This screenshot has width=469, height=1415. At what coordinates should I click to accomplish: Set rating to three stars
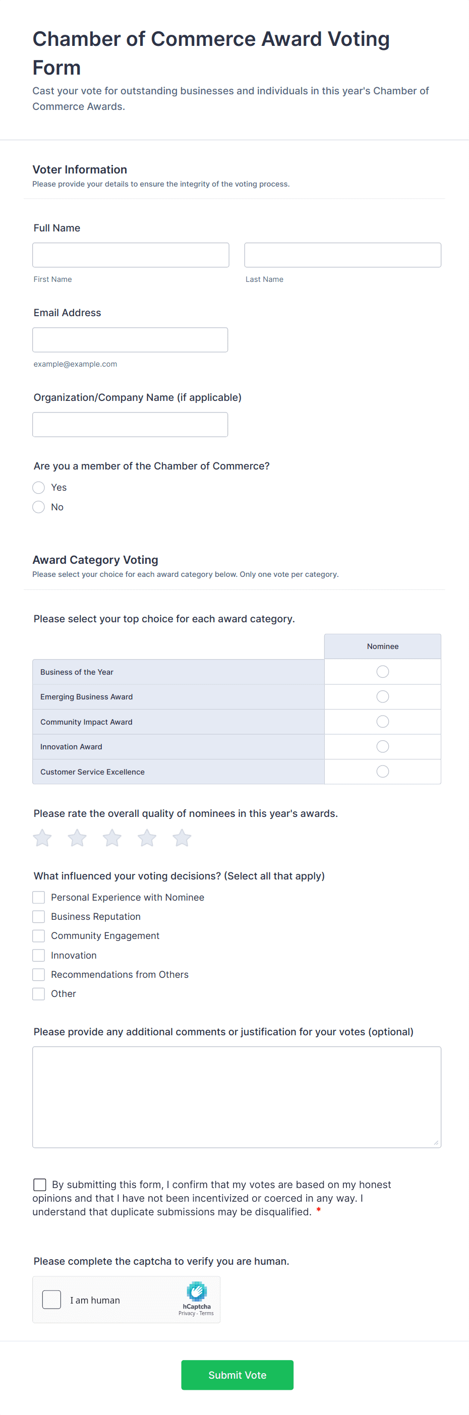[x=112, y=838]
